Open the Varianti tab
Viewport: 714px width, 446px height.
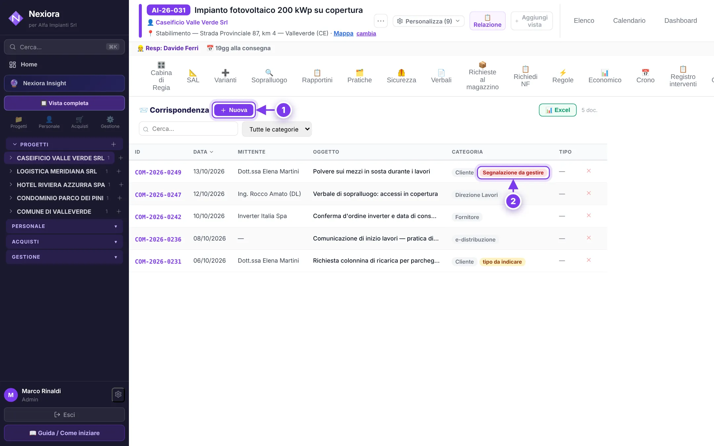coord(225,76)
